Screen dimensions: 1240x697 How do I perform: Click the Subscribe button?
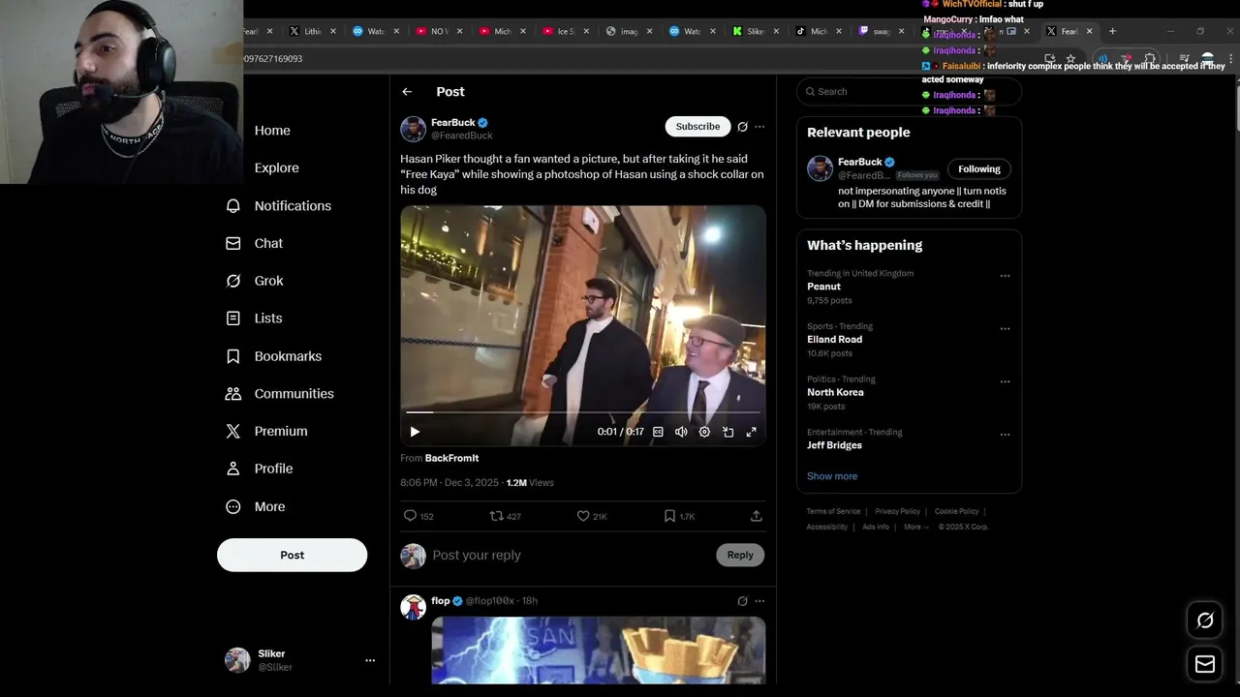(697, 127)
